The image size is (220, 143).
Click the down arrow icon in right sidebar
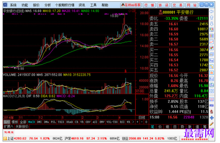coord(211,24)
